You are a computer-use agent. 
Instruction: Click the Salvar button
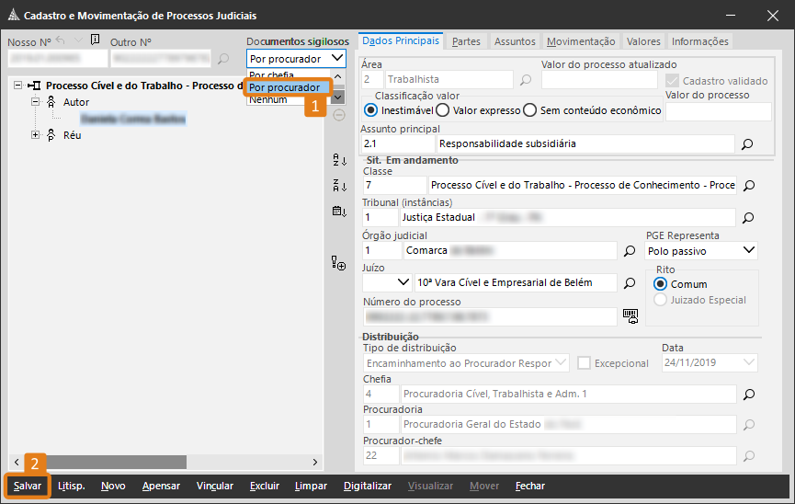tap(28, 486)
